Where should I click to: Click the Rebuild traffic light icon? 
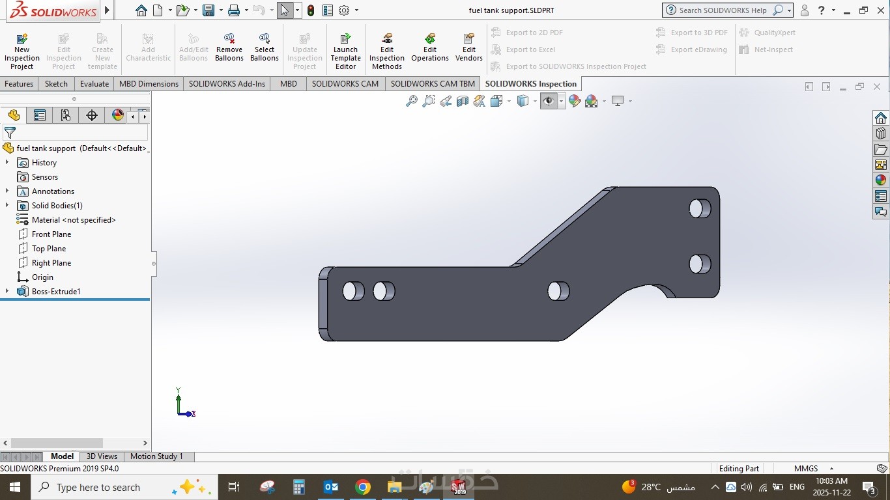click(x=311, y=10)
